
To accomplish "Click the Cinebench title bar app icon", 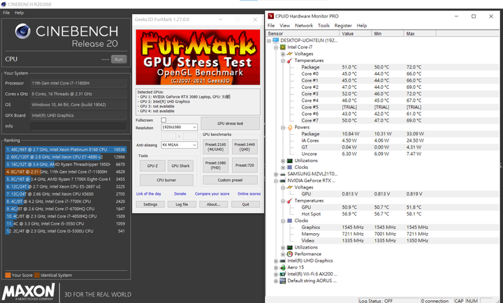I will 3,4.
